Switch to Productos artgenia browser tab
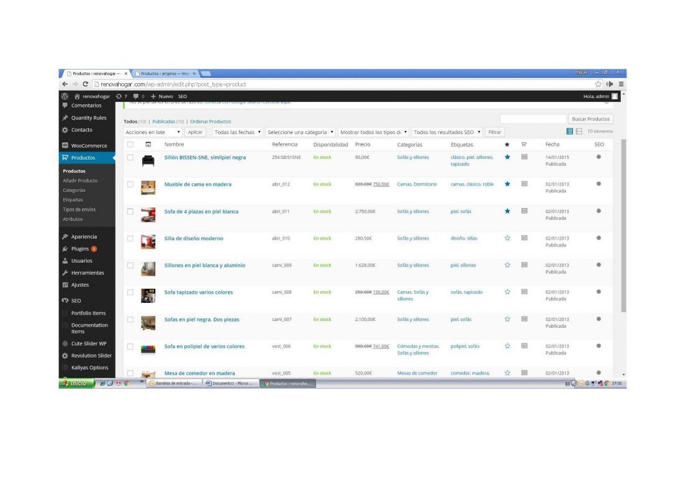 pyautogui.click(x=165, y=74)
